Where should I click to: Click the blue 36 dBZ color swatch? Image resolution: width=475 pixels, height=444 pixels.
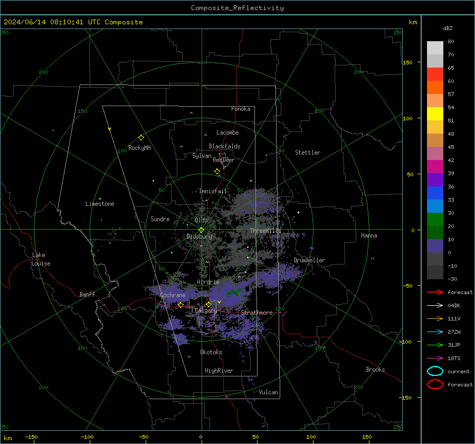tap(435, 193)
